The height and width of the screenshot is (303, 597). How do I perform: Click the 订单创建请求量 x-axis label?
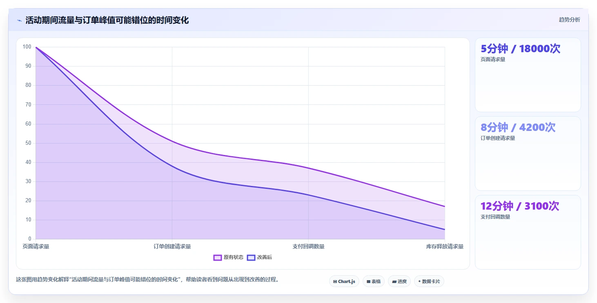point(172,247)
